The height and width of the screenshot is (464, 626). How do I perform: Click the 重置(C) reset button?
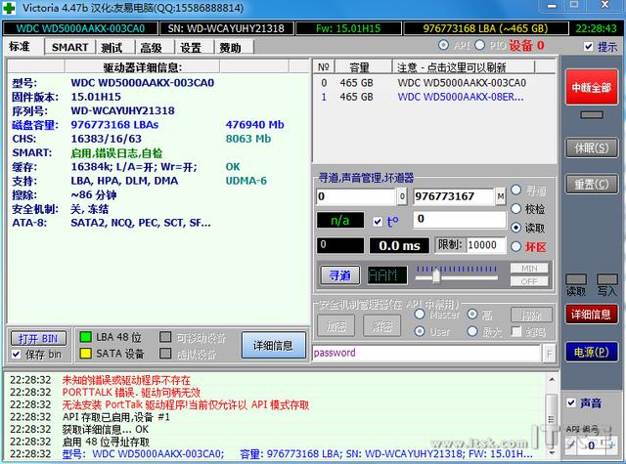tap(591, 185)
